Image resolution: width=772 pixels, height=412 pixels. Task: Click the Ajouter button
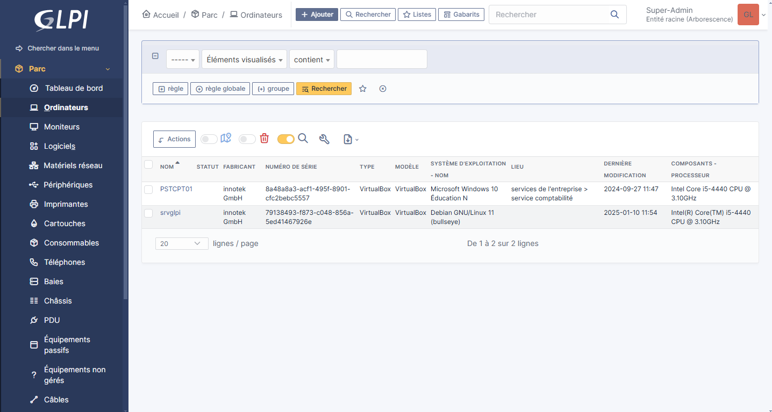(x=317, y=15)
